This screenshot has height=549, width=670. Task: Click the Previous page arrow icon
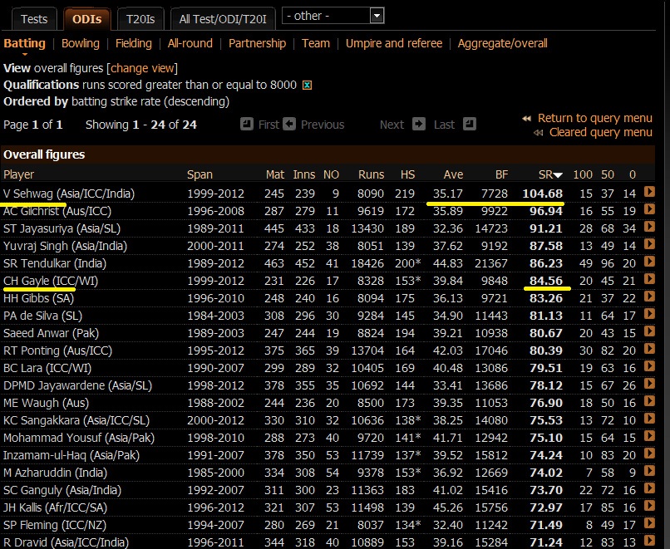tap(289, 124)
